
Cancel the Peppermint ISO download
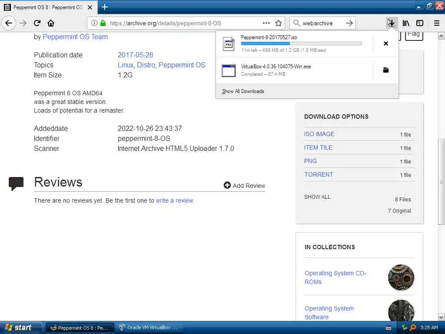click(x=386, y=43)
